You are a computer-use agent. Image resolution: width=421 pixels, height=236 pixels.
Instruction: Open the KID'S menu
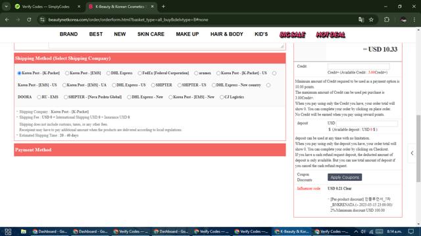(261, 34)
